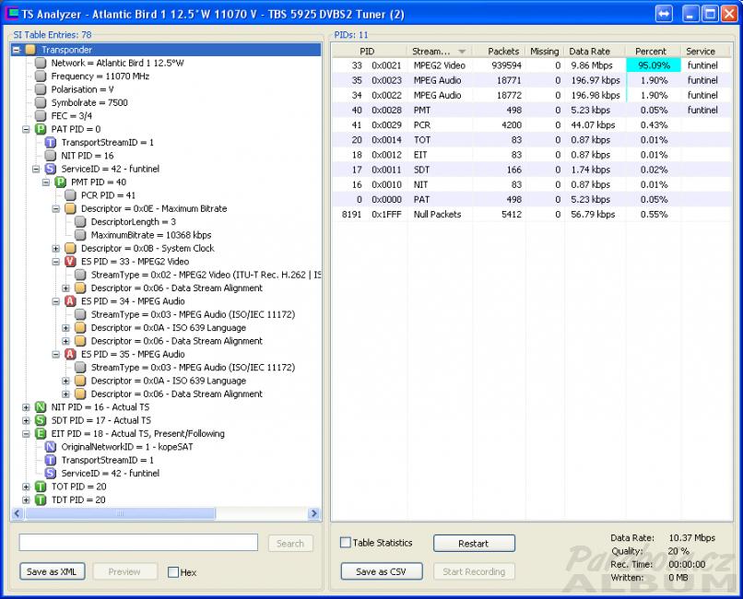The image size is (743, 599).
Task: Collapse the Transponder root node
Action: point(17,50)
